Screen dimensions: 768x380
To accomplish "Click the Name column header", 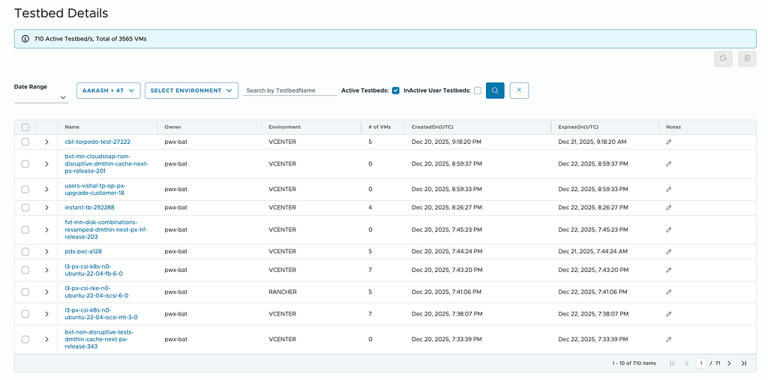I will 72,127.
